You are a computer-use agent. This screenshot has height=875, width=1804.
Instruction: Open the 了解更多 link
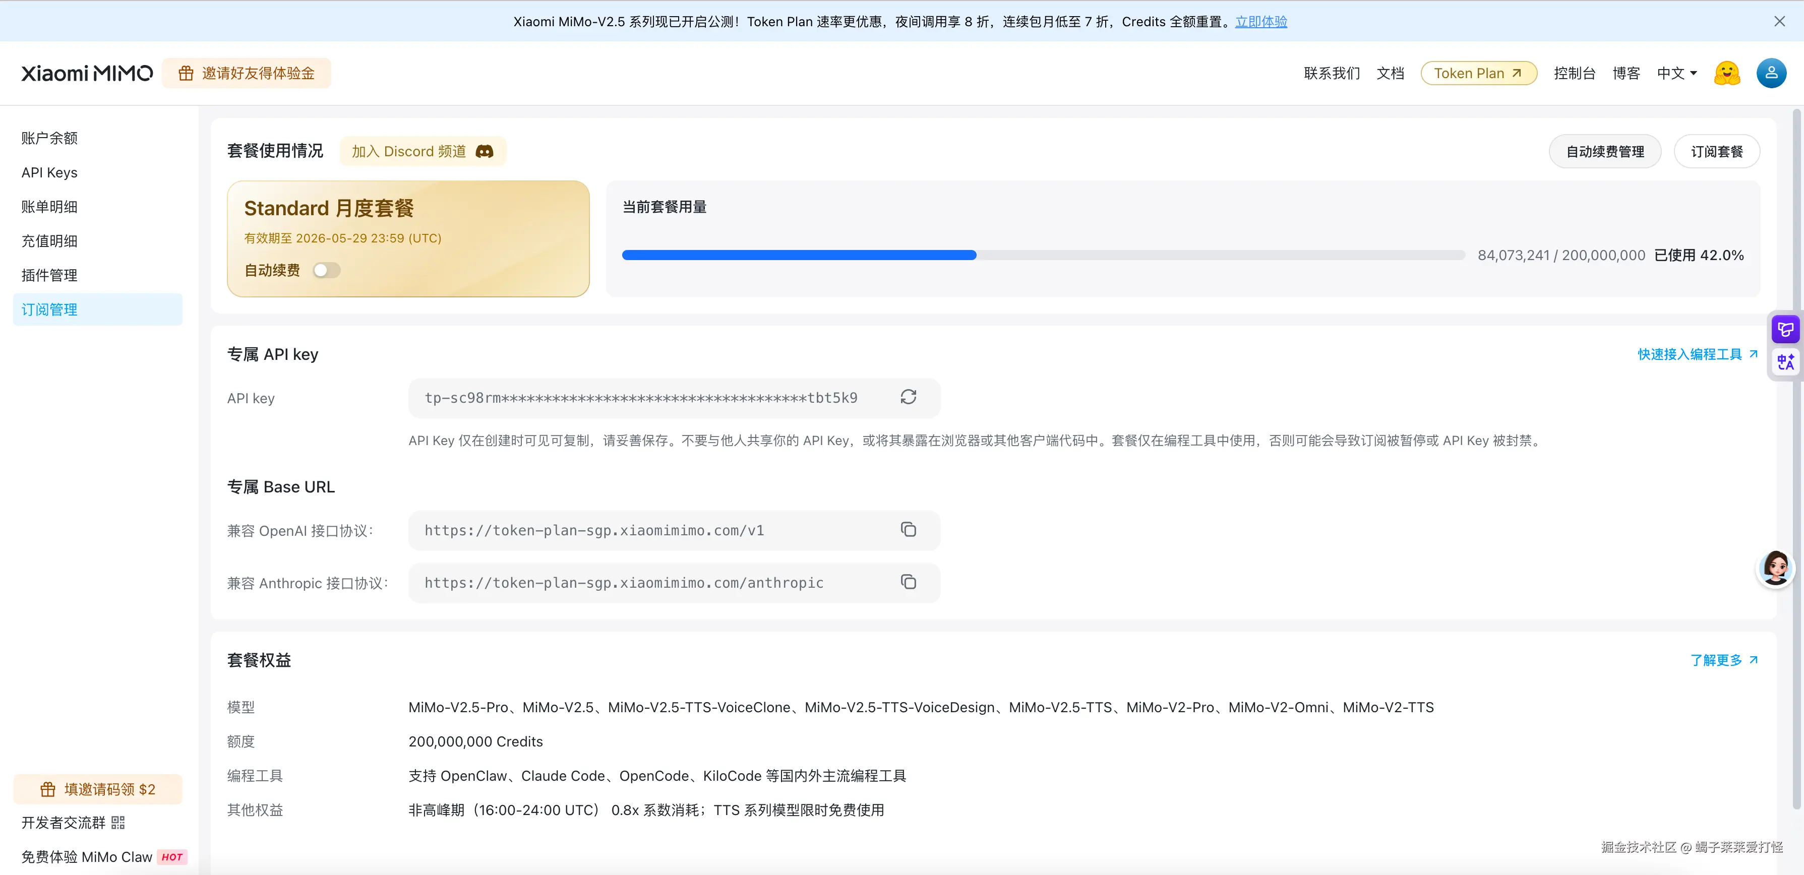pyautogui.click(x=1724, y=660)
